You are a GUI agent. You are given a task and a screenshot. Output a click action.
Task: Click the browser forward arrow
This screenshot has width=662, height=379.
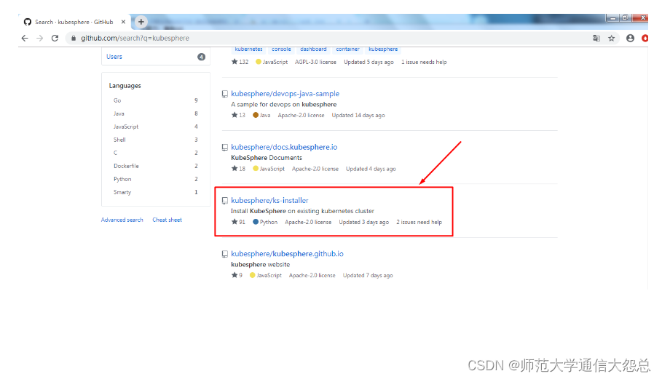tap(39, 38)
